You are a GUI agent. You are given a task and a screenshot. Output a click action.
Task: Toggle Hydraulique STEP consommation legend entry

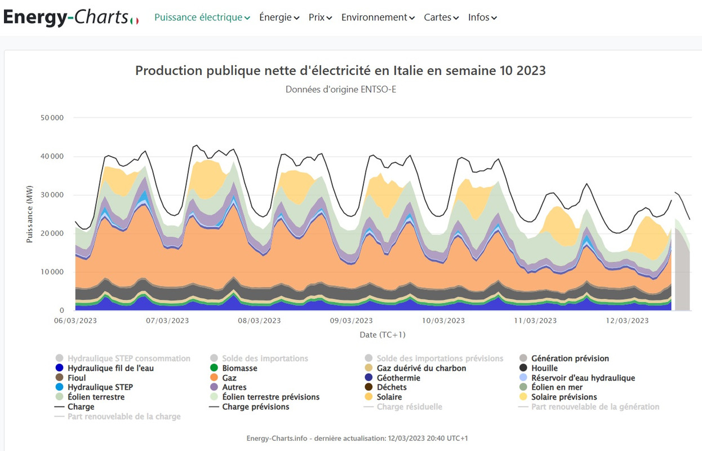(x=123, y=359)
